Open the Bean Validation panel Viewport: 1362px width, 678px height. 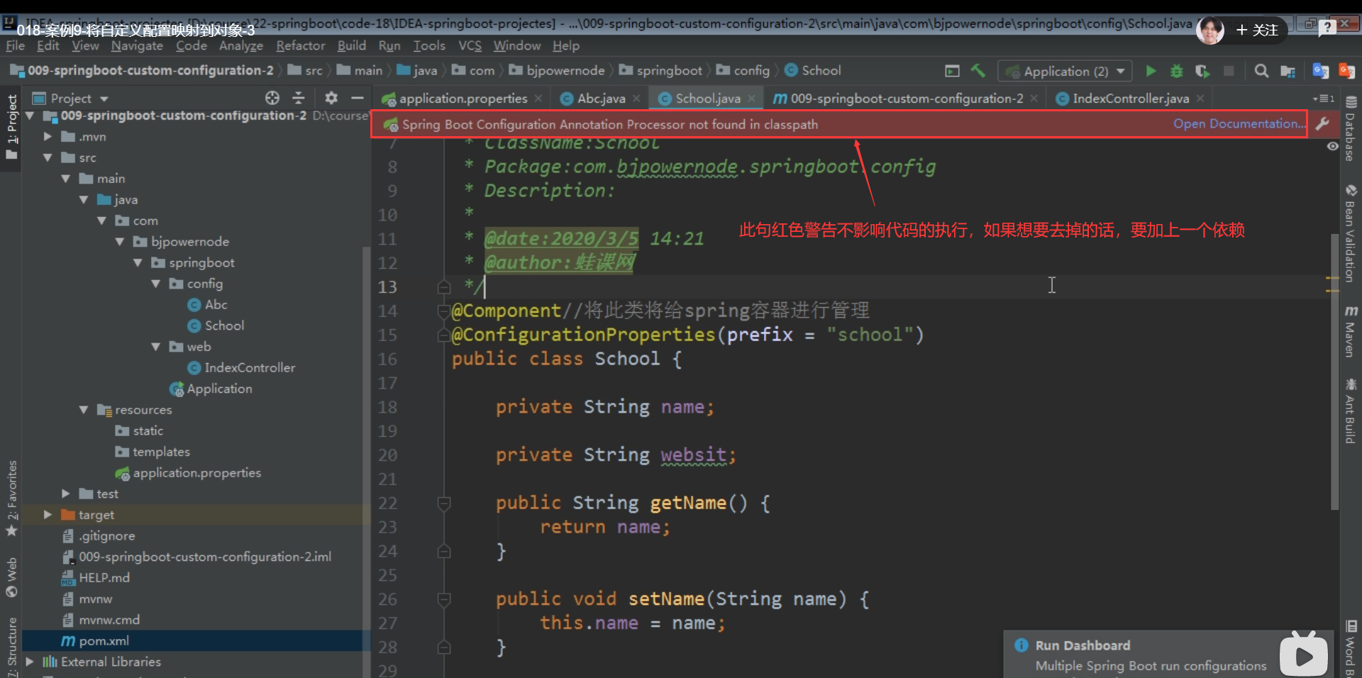(x=1350, y=234)
